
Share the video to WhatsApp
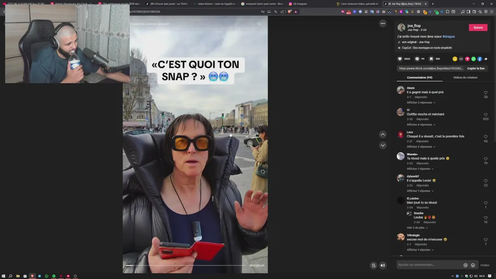(474, 59)
